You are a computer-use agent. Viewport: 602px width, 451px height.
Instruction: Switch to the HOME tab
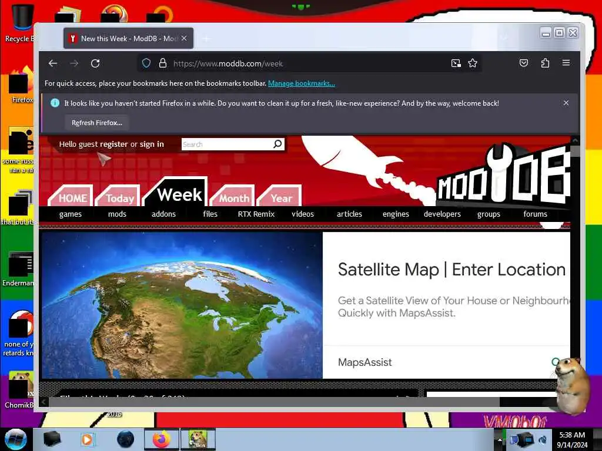pyautogui.click(x=71, y=196)
